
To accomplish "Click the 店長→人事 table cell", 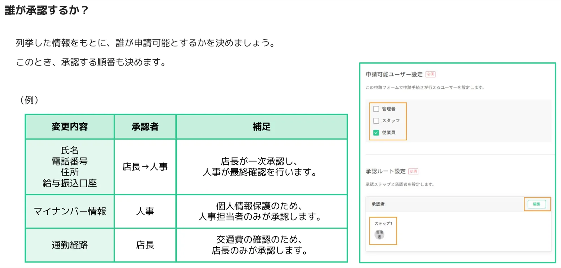I will pos(145,167).
